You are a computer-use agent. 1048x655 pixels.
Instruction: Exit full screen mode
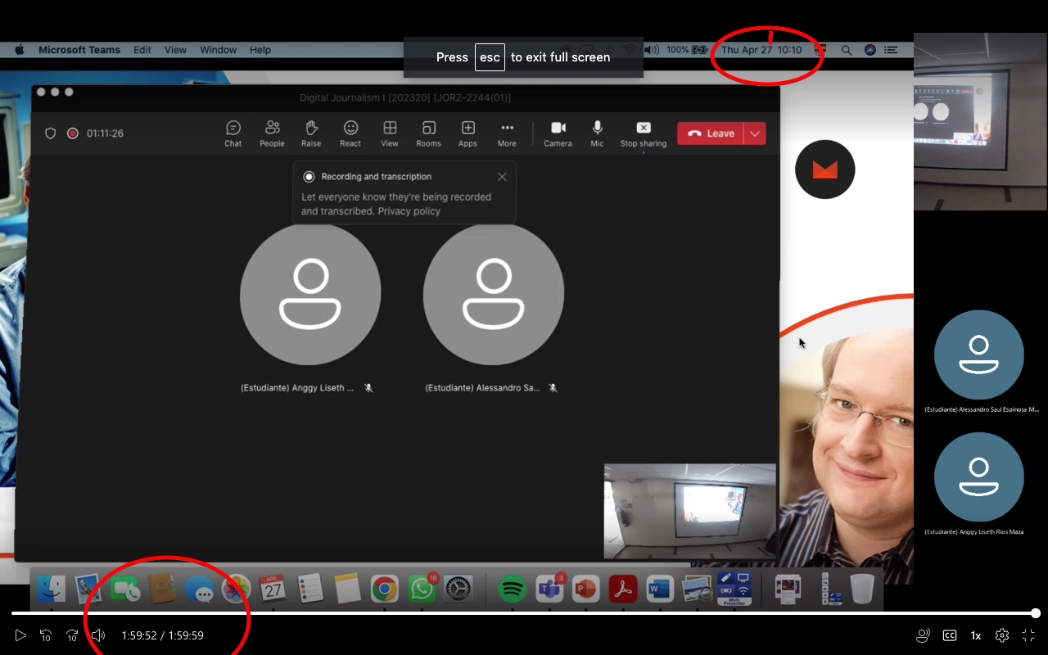(1028, 635)
